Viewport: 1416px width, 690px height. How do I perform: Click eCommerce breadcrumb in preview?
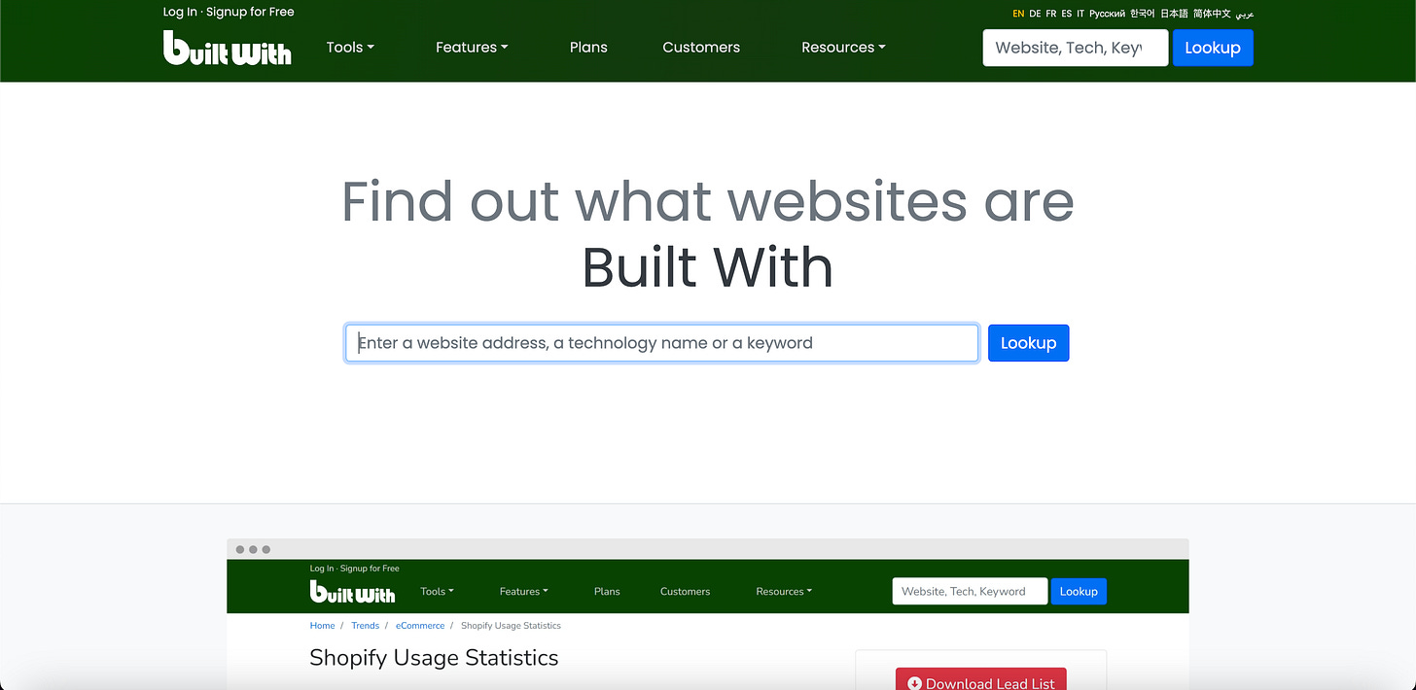coord(420,626)
